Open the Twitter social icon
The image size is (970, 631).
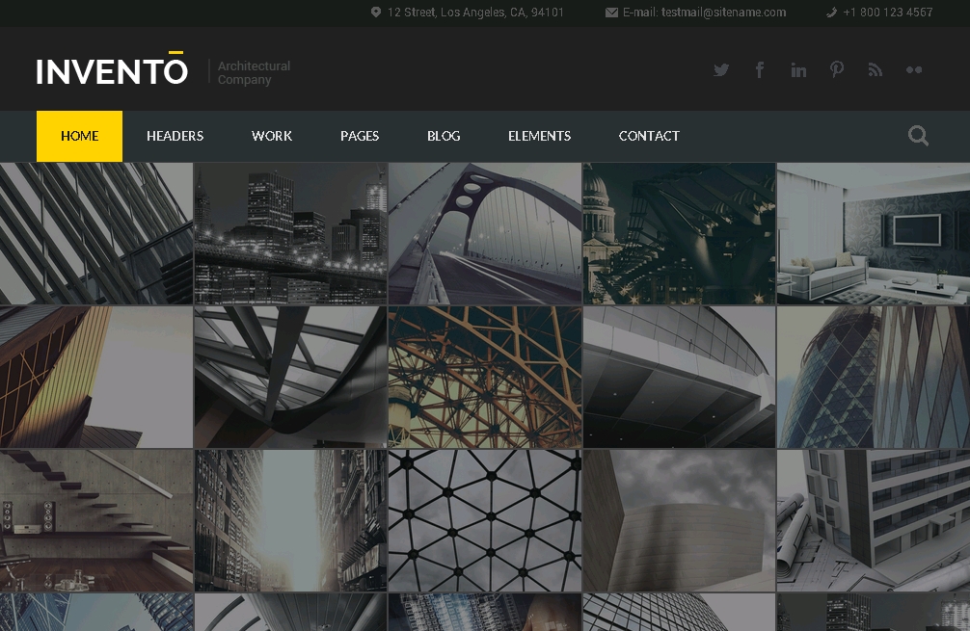click(721, 69)
